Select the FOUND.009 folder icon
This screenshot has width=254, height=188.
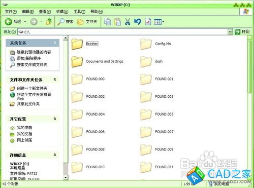coord(146,149)
